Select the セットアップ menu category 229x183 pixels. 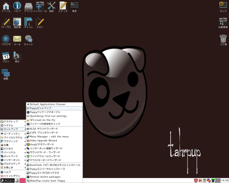click(13, 129)
